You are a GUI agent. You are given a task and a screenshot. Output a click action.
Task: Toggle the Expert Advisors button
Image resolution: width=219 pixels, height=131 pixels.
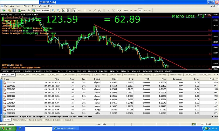[41, 10]
